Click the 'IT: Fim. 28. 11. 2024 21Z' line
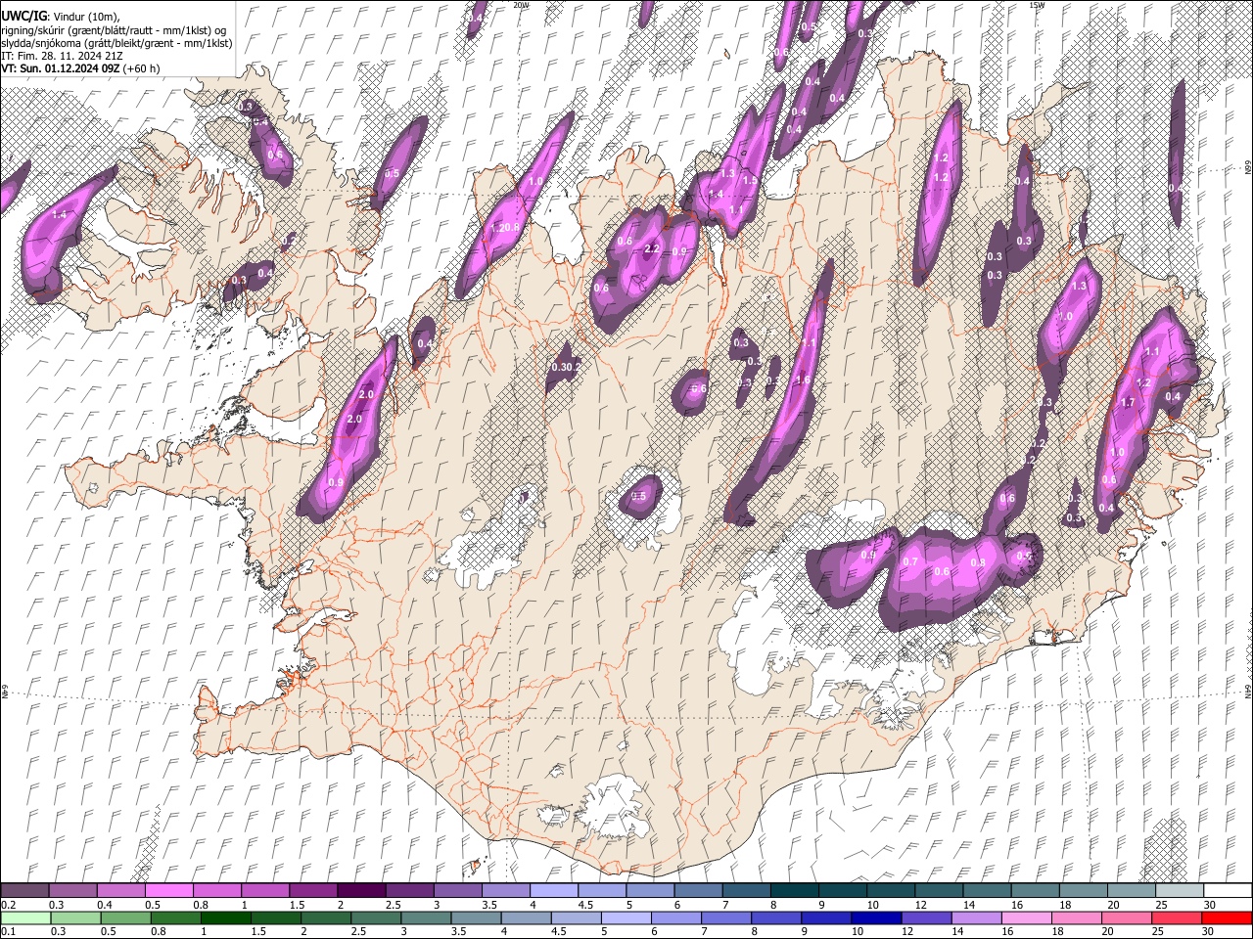The image size is (1253, 939). (x=62, y=56)
